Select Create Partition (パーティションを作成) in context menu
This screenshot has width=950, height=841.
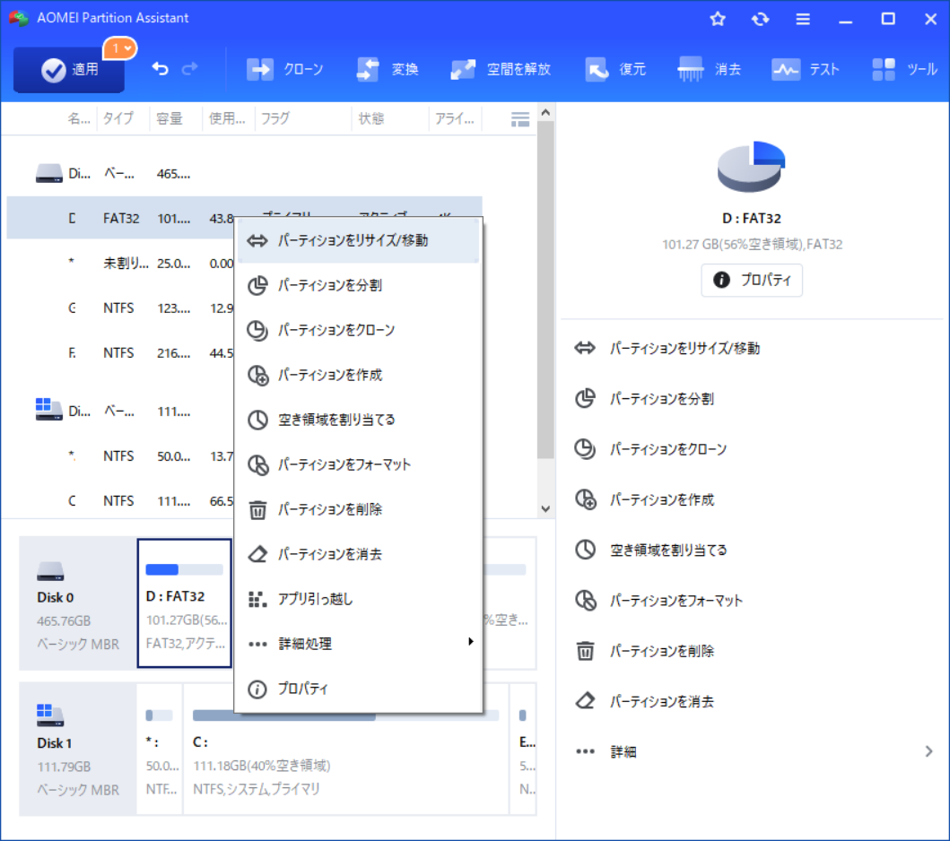tap(359, 375)
